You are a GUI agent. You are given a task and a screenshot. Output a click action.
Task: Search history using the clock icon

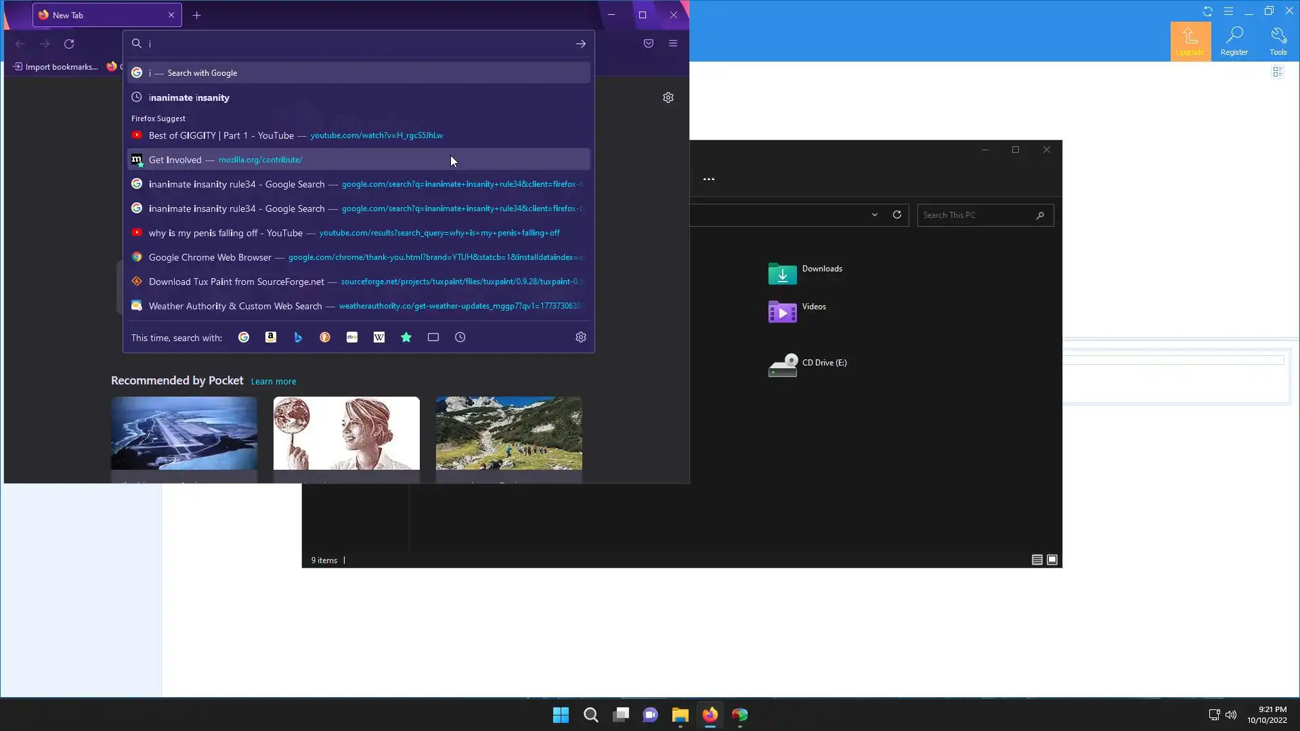pos(460,337)
